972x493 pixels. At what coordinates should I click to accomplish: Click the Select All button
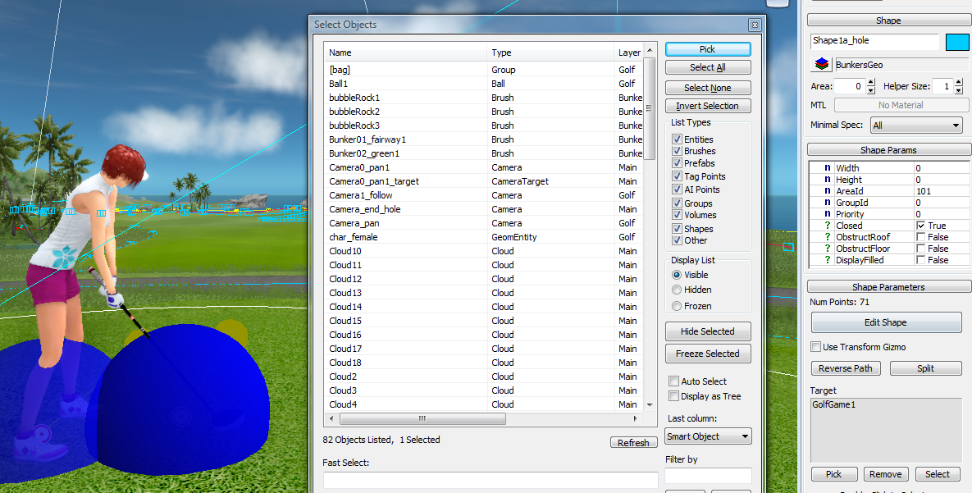point(707,67)
